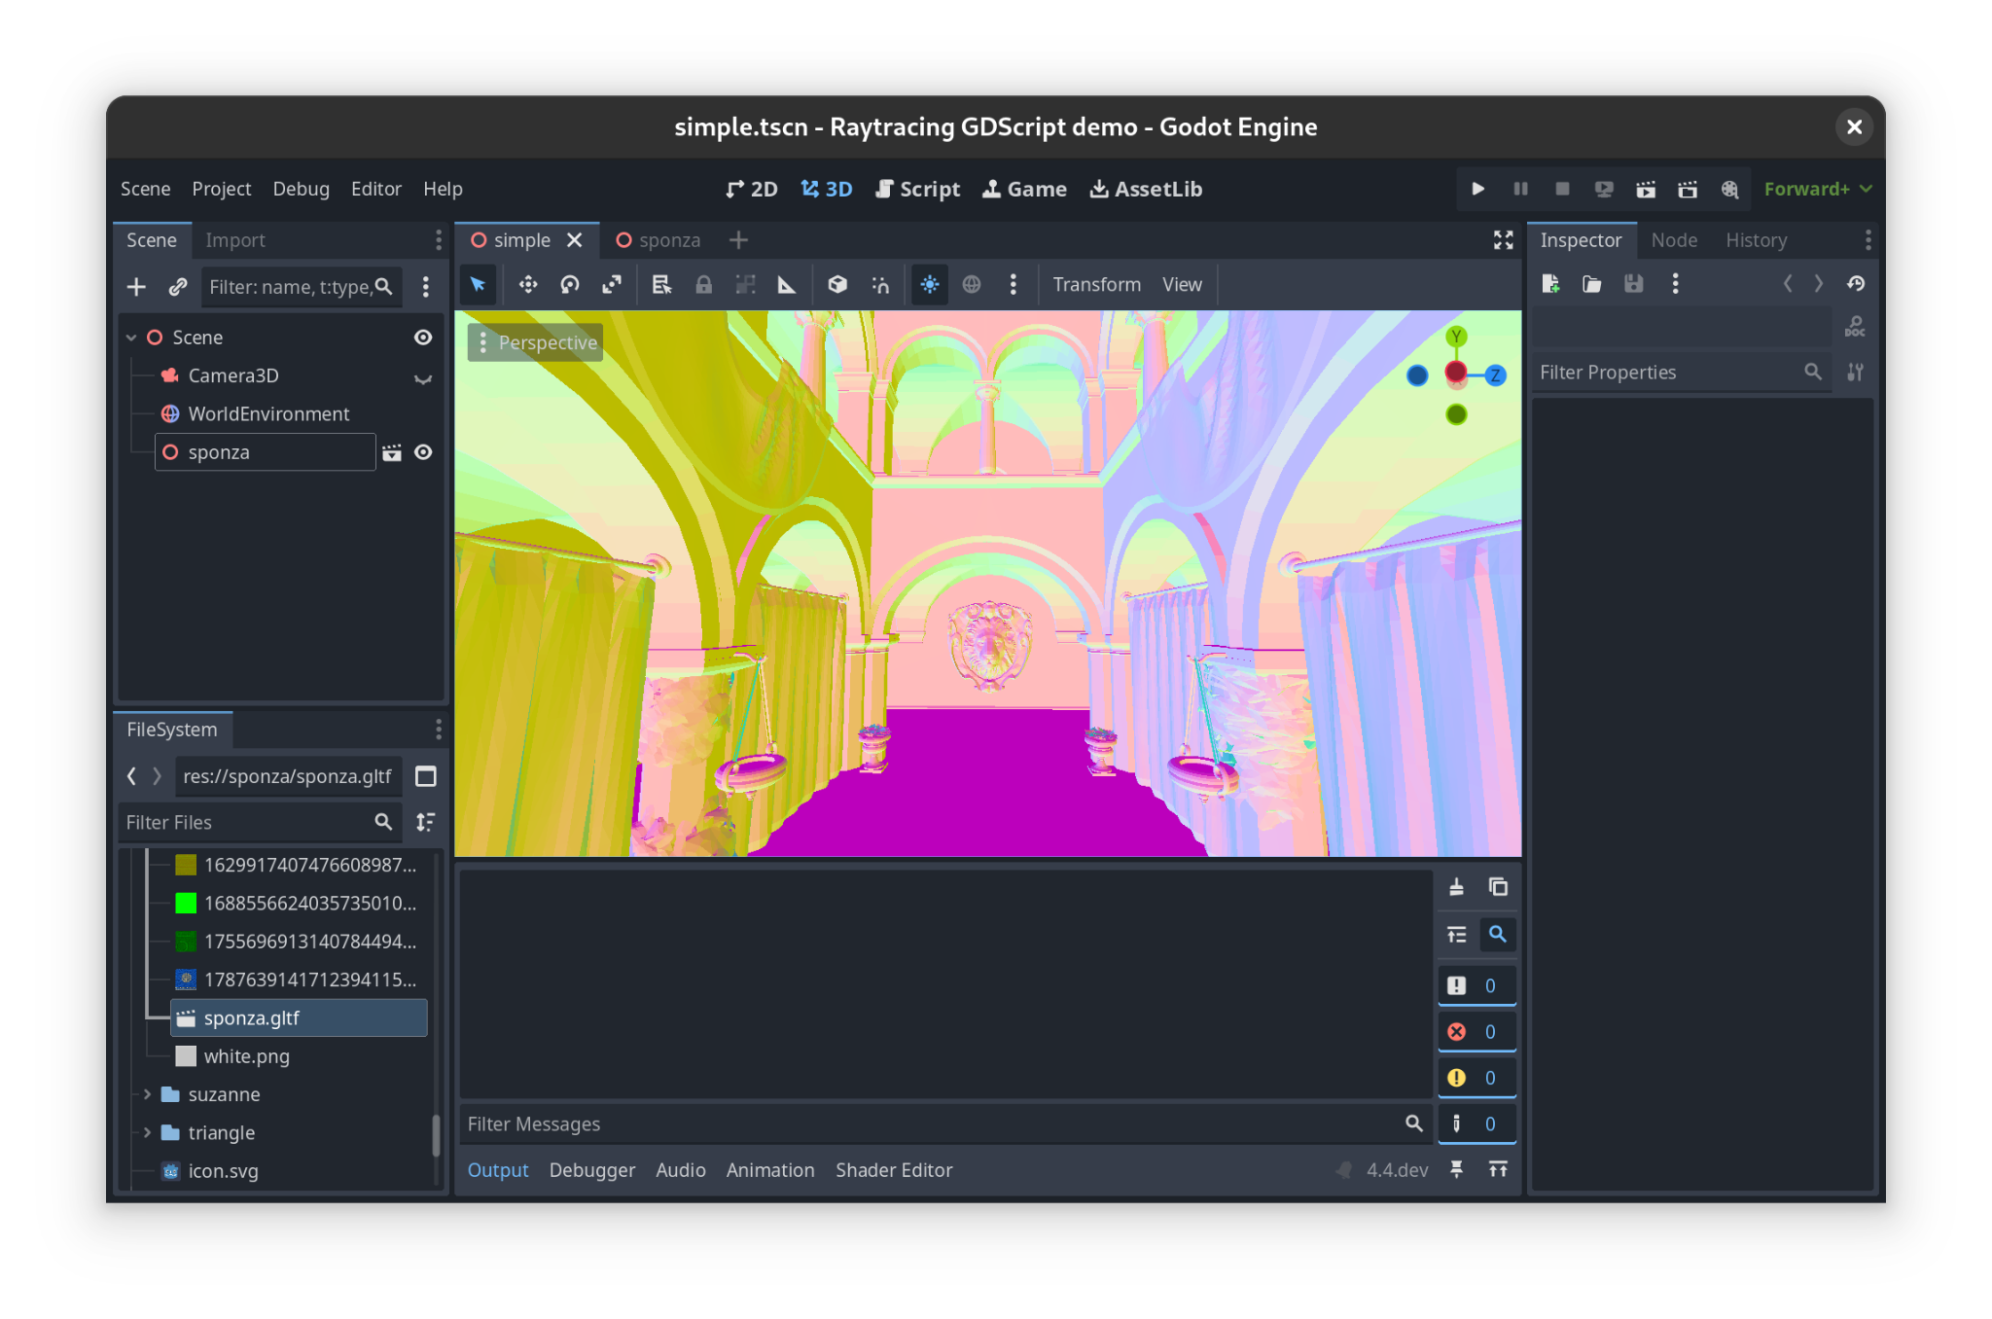Activate the Rotate Mode tool

point(569,285)
